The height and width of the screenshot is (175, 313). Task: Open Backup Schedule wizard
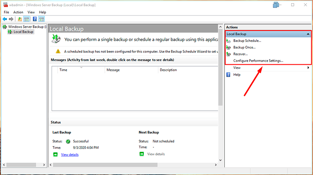pos(247,40)
